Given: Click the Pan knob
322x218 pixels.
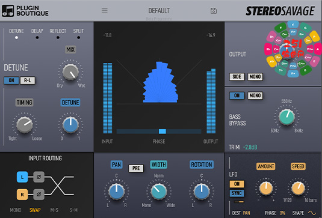Looking at the screenshot, I should click(116, 192).
